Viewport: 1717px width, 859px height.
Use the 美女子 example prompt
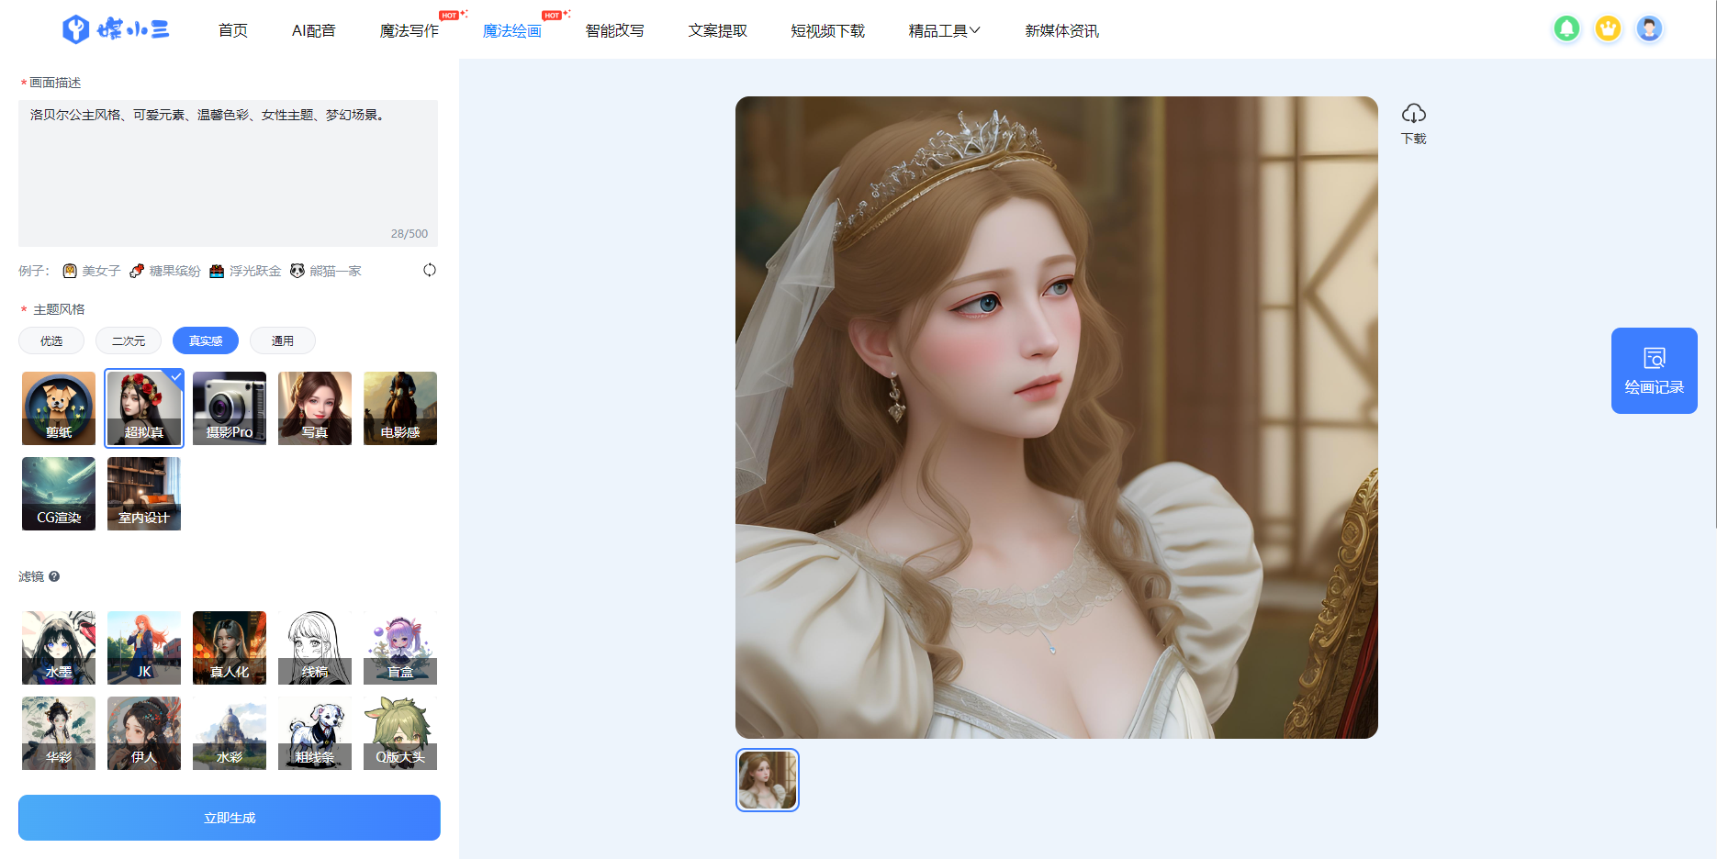pos(92,271)
